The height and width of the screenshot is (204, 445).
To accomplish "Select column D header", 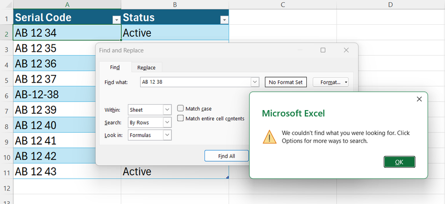I will click(x=391, y=4).
